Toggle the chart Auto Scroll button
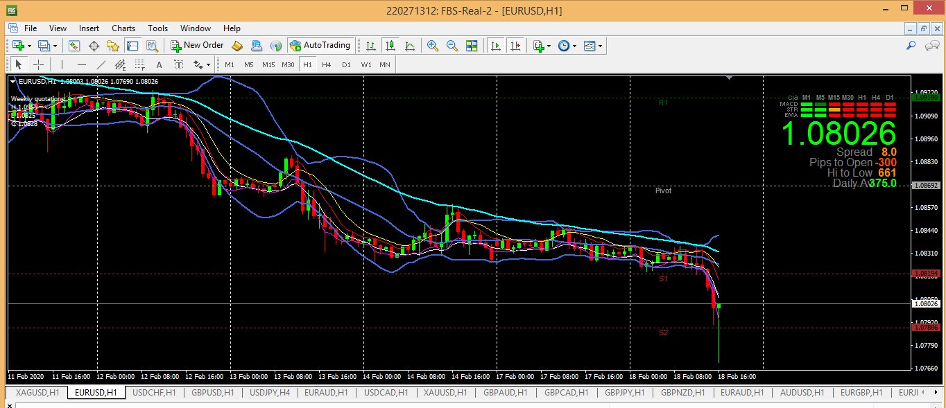 point(496,46)
